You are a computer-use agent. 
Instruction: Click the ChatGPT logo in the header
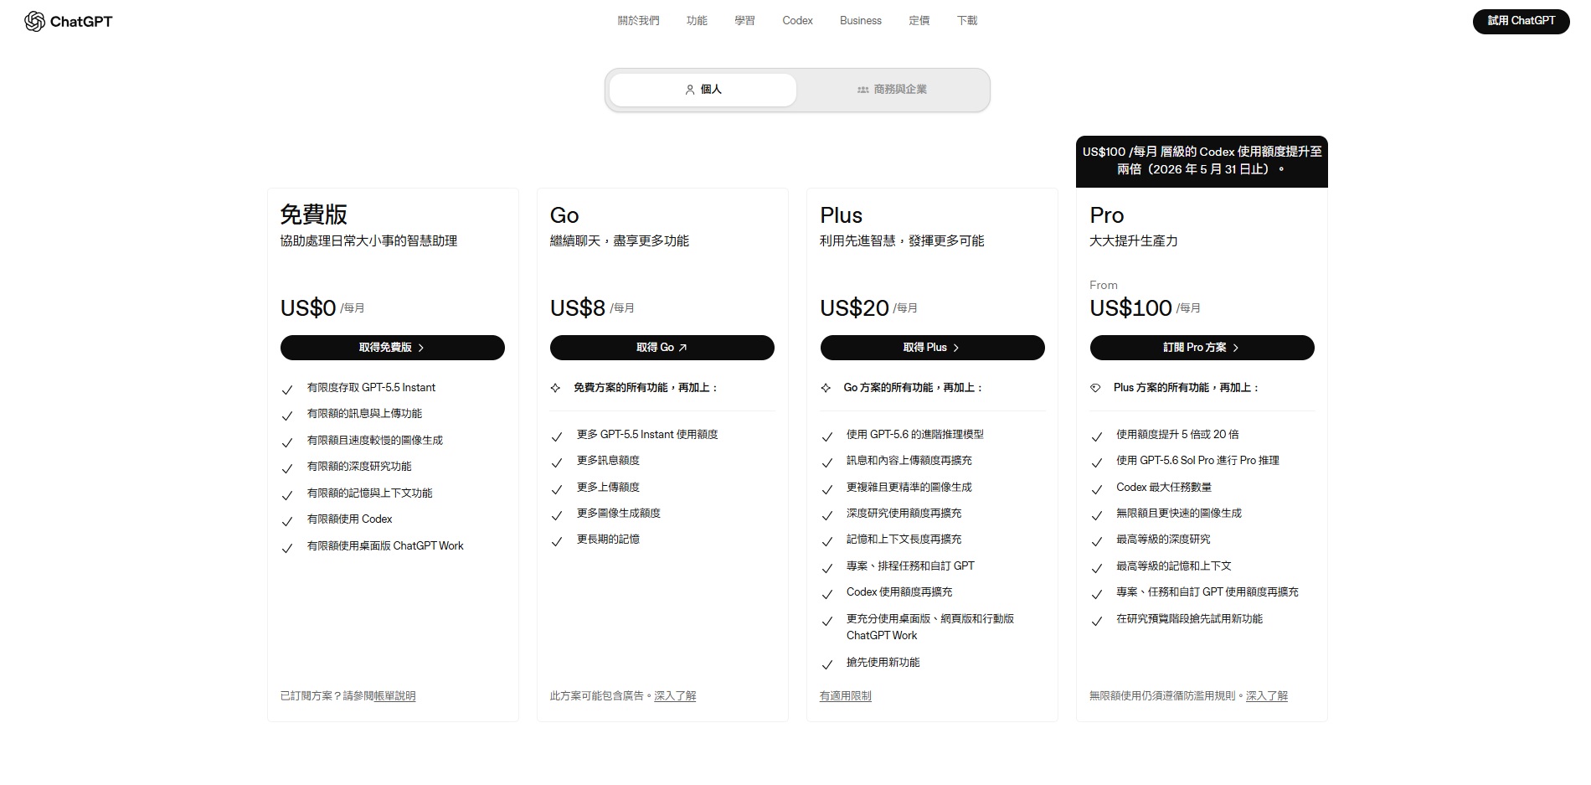pyautogui.click(x=69, y=22)
